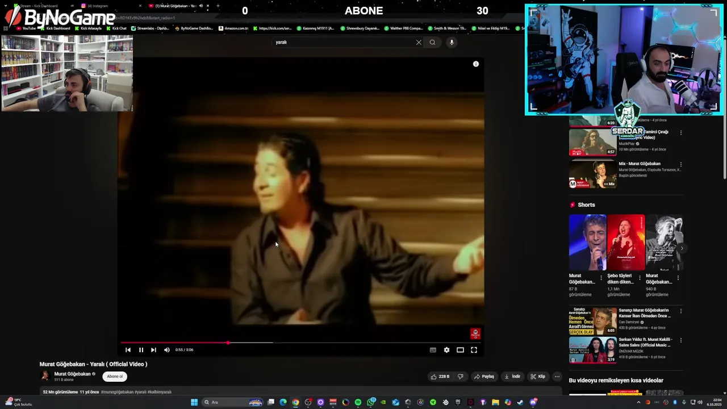Click the taskbar search box 'Ara'
The width and height of the screenshot is (727, 409).
tap(233, 402)
